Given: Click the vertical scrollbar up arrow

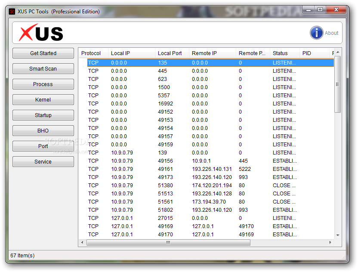Looking at the screenshot, I should (x=338, y=53).
